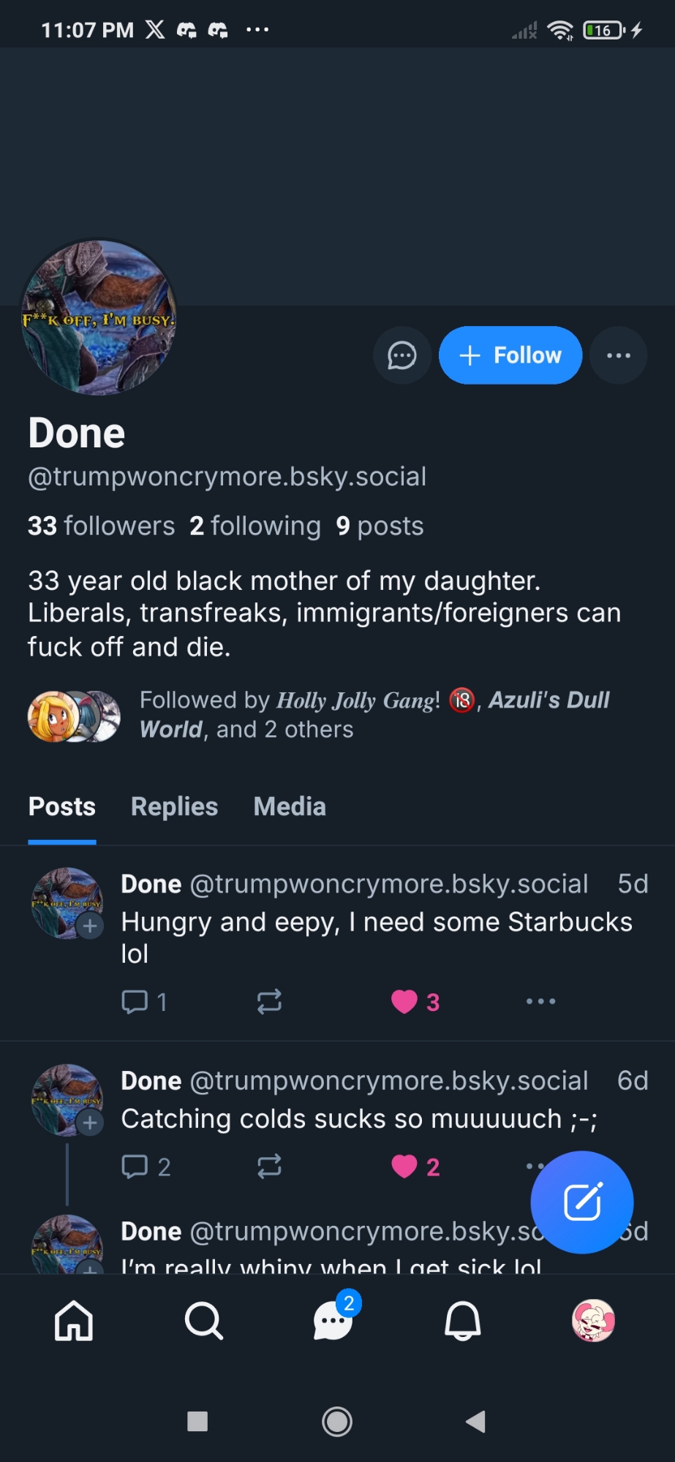Open profile more options menu
The image size is (675, 1462).
[x=618, y=356]
